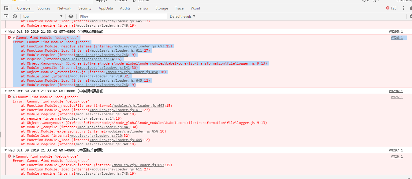412x179 pixels.
Task: Click 'Error: Cannot find module' line under VM297:1
Action: [51, 161]
